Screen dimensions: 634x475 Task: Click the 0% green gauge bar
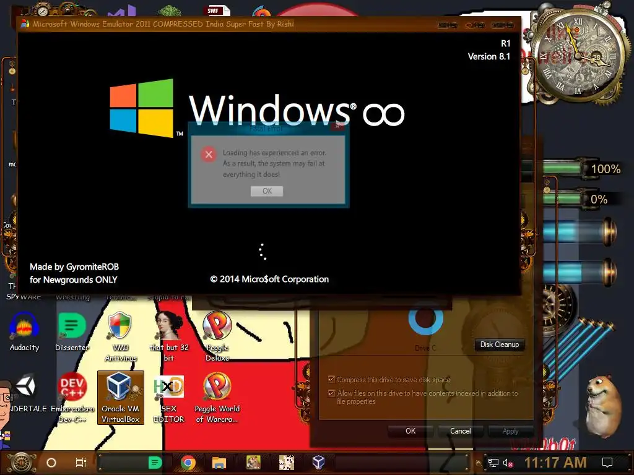click(x=562, y=199)
